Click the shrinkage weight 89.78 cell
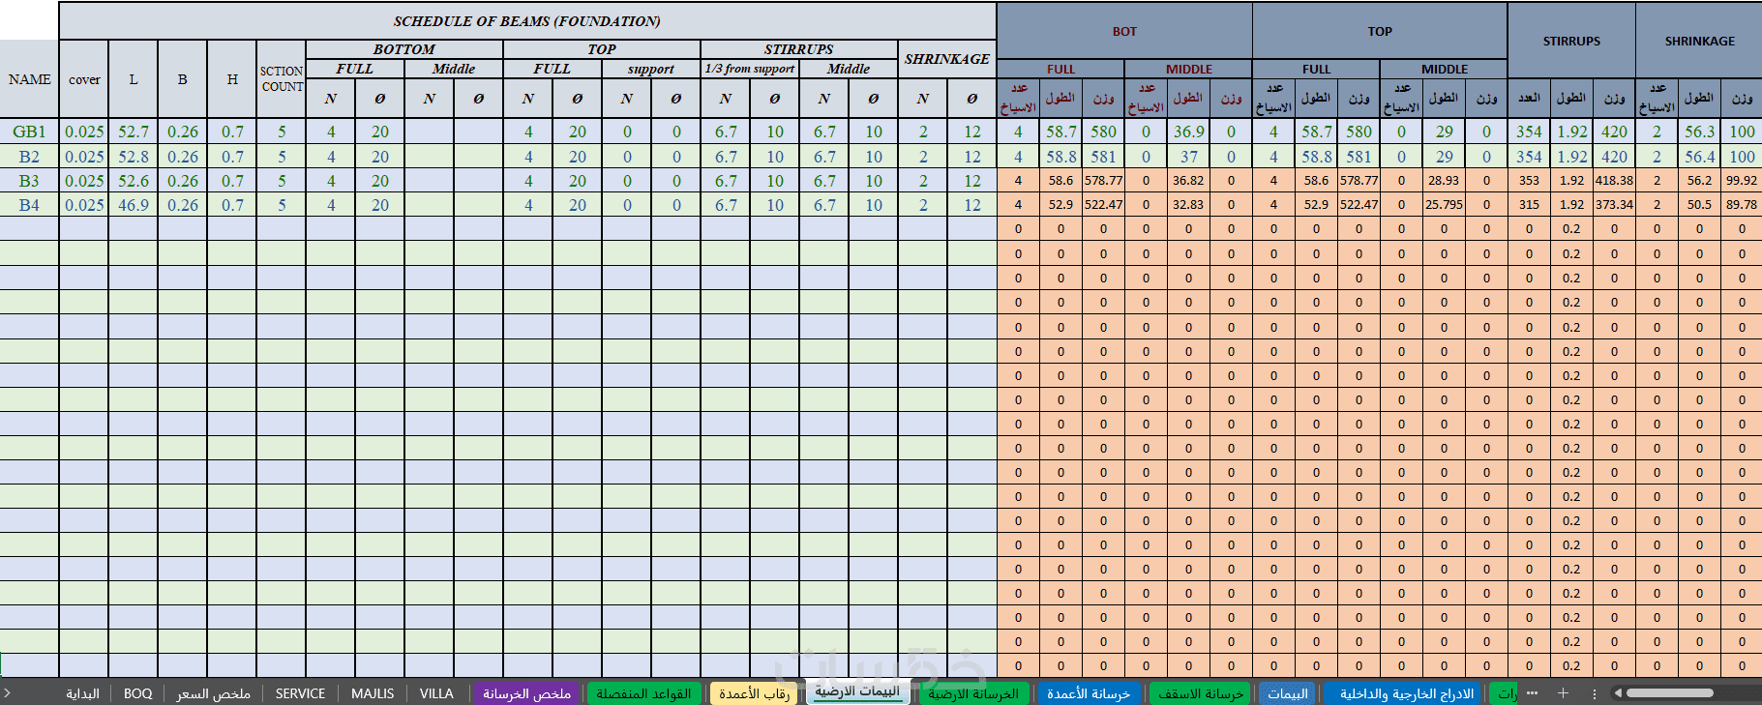 (1742, 204)
